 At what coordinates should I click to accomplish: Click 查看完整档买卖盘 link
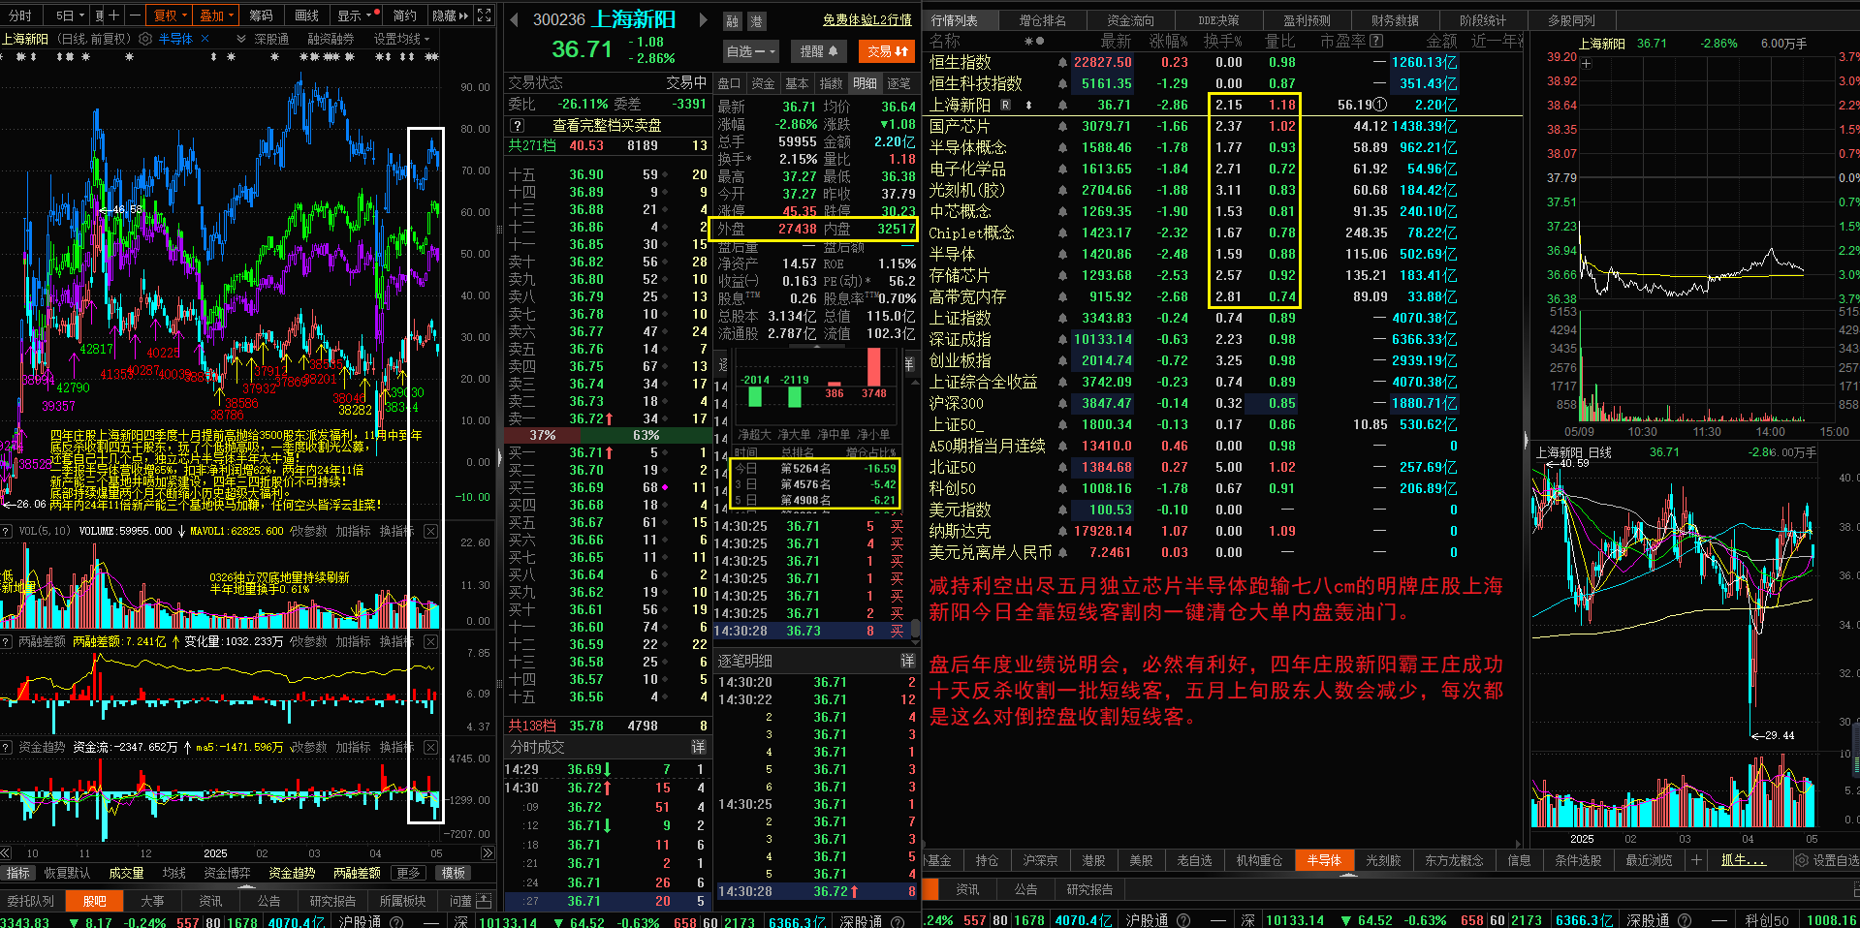pyautogui.click(x=607, y=126)
